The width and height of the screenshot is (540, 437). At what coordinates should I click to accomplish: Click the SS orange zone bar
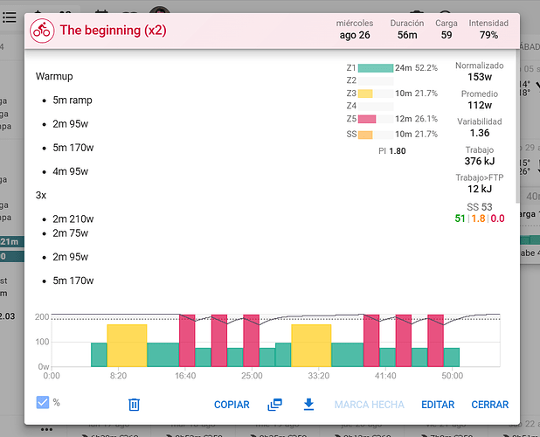click(365, 135)
